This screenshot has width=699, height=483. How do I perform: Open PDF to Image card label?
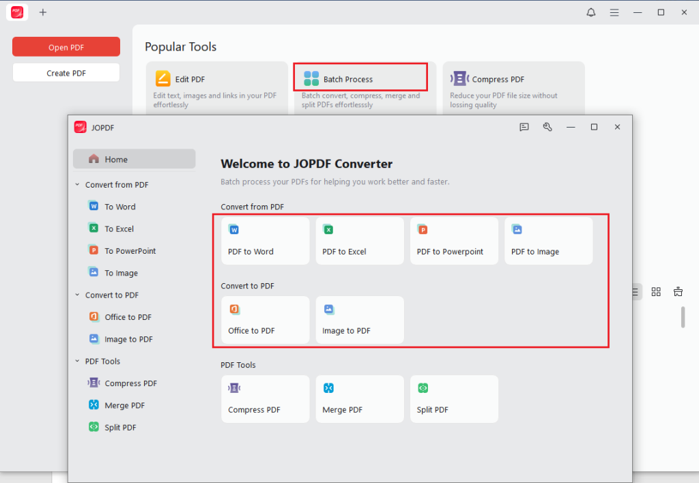pyautogui.click(x=535, y=252)
